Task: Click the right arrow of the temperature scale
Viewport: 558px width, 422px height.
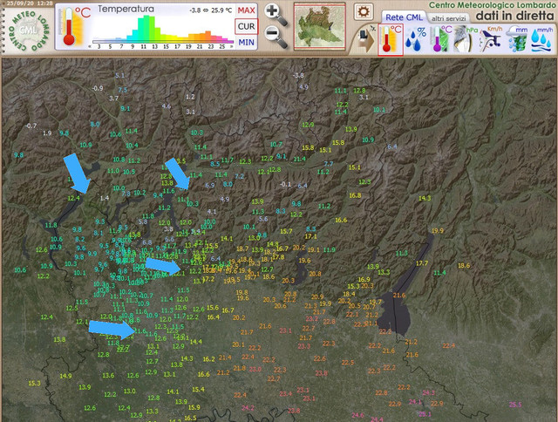Action: (232, 46)
